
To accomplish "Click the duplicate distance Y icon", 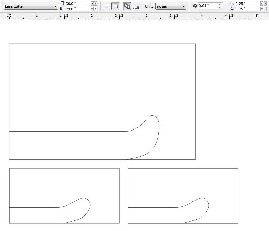I will click(x=232, y=9).
